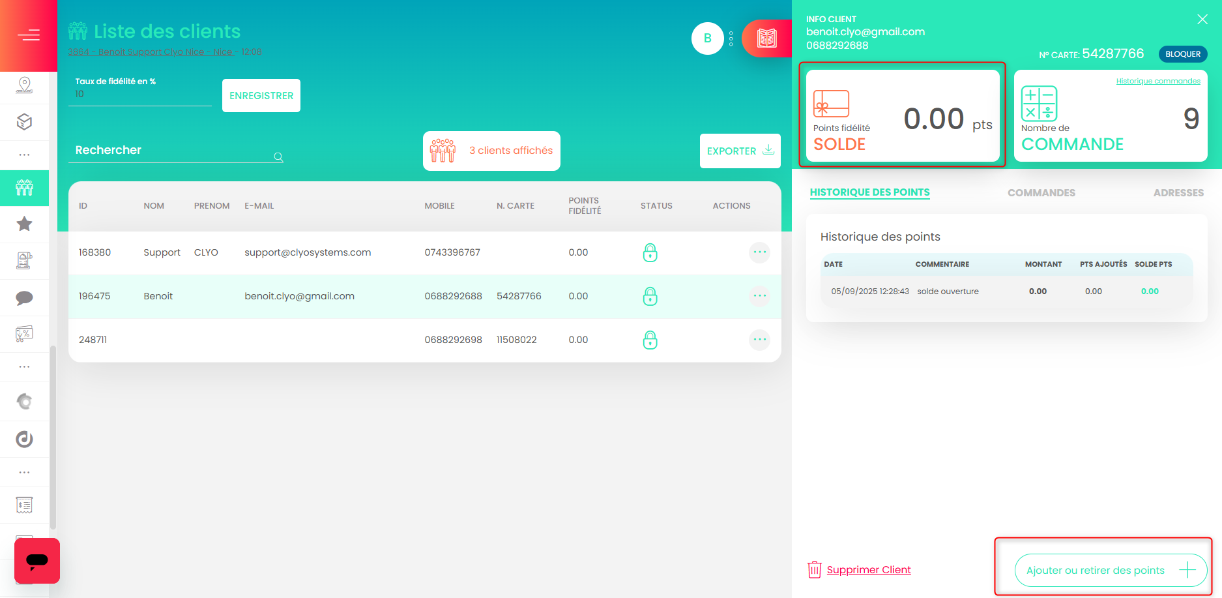Toggle lock status for client 168380
1222x598 pixels.
[x=650, y=252]
